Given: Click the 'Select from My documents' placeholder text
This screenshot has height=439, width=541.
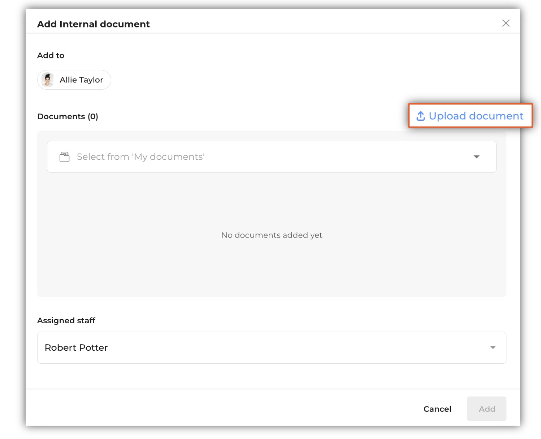Looking at the screenshot, I should click(x=140, y=157).
